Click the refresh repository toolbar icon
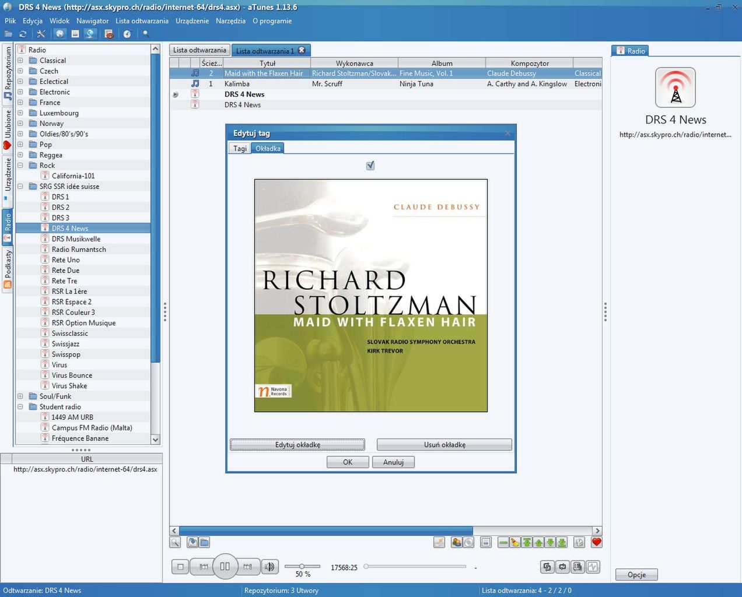 click(x=23, y=34)
